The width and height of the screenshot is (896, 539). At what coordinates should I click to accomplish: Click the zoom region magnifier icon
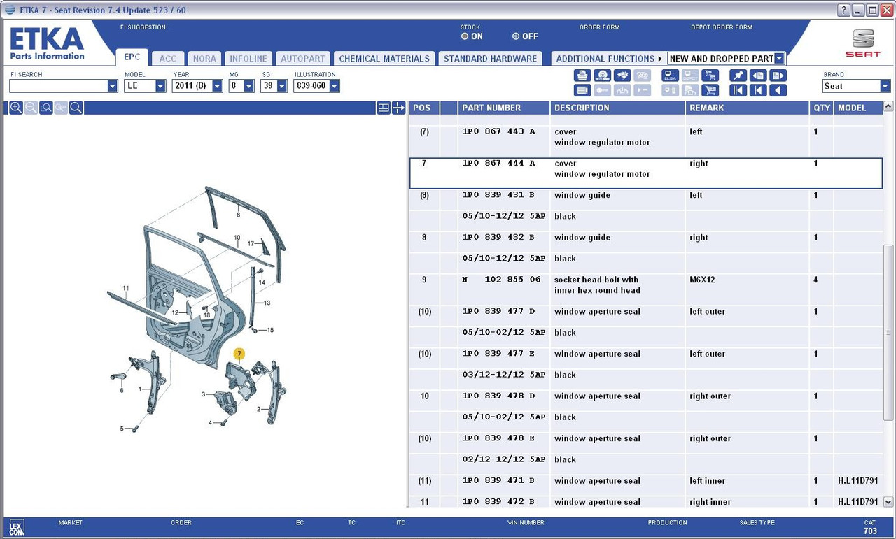pyautogui.click(x=46, y=108)
